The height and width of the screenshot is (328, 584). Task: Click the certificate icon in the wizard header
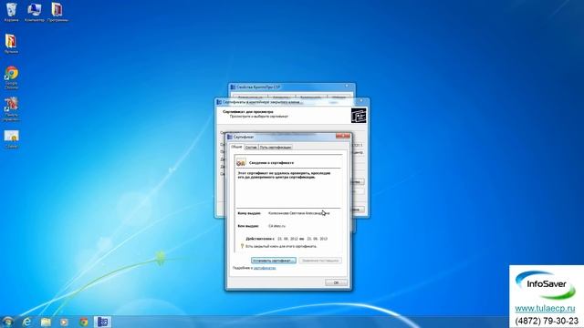point(359,116)
